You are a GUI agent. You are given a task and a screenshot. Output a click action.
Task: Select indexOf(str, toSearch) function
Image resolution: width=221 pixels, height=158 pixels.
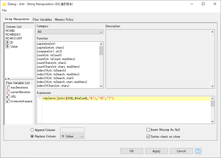pyautogui.click(x=52, y=70)
